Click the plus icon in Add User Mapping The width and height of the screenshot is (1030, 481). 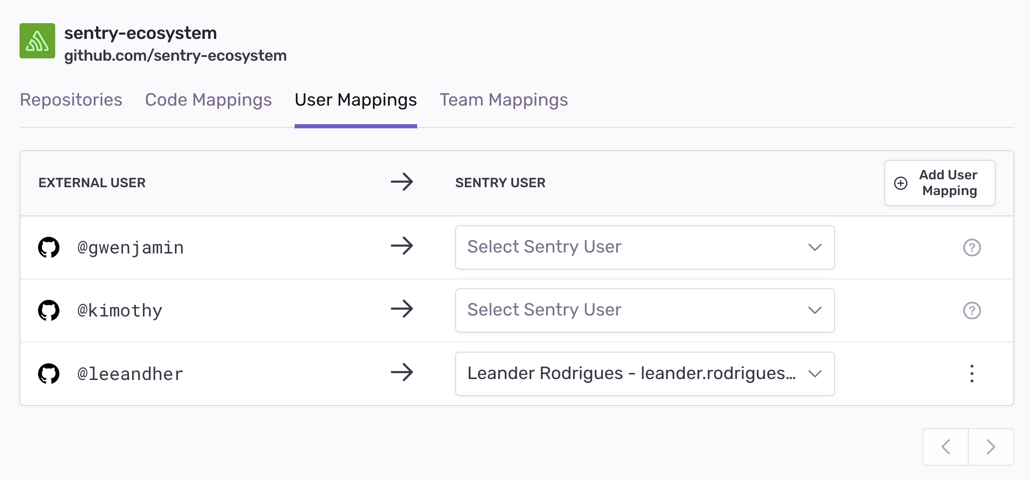point(901,183)
